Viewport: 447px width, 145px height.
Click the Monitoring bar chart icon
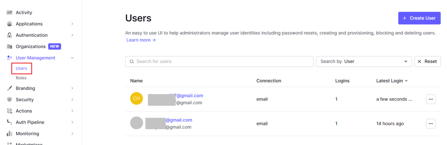tap(10, 133)
